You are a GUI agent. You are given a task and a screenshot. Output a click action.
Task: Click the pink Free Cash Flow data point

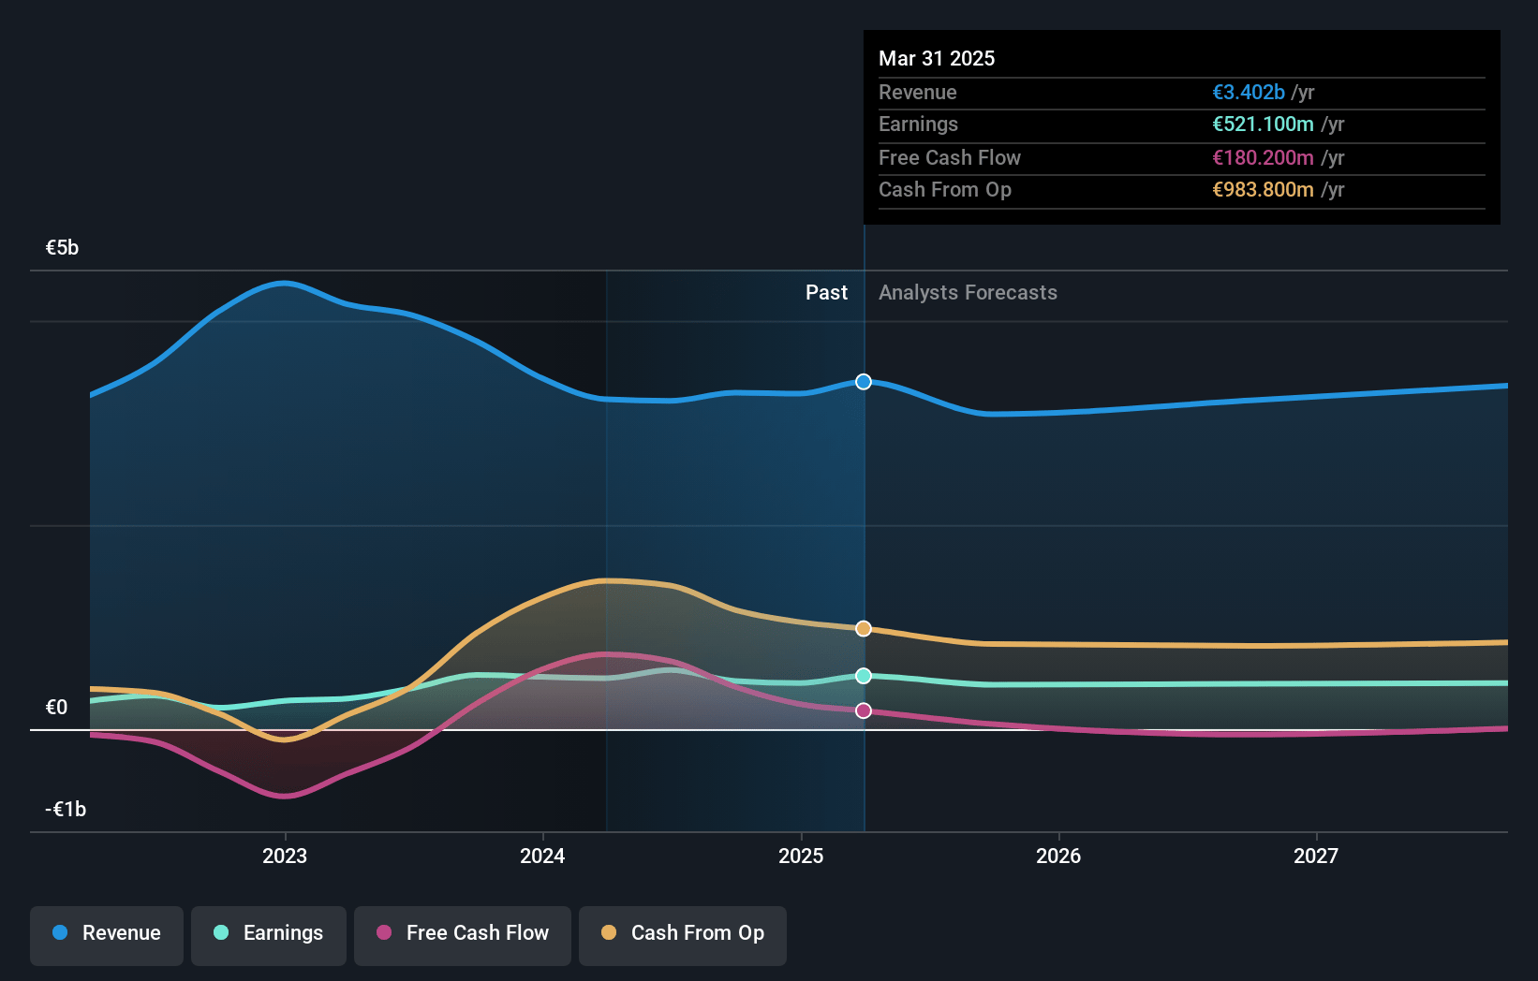(x=864, y=711)
